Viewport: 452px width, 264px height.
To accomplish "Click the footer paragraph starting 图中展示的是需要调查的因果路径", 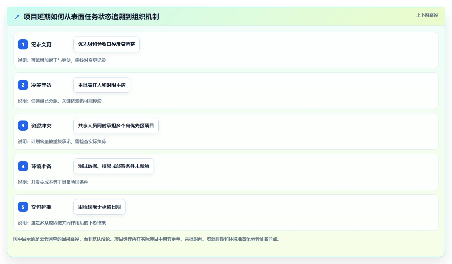I will (147, 239).
